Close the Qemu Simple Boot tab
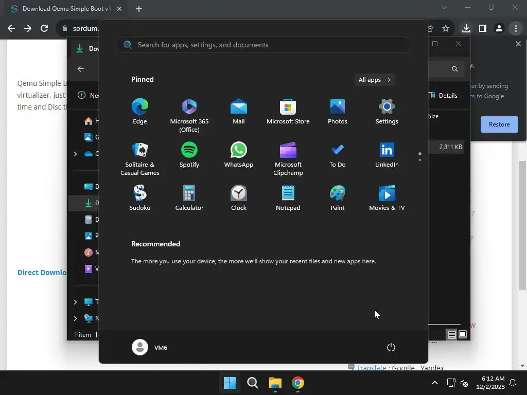Screen dimensions: 527x395 pos(119,9)
